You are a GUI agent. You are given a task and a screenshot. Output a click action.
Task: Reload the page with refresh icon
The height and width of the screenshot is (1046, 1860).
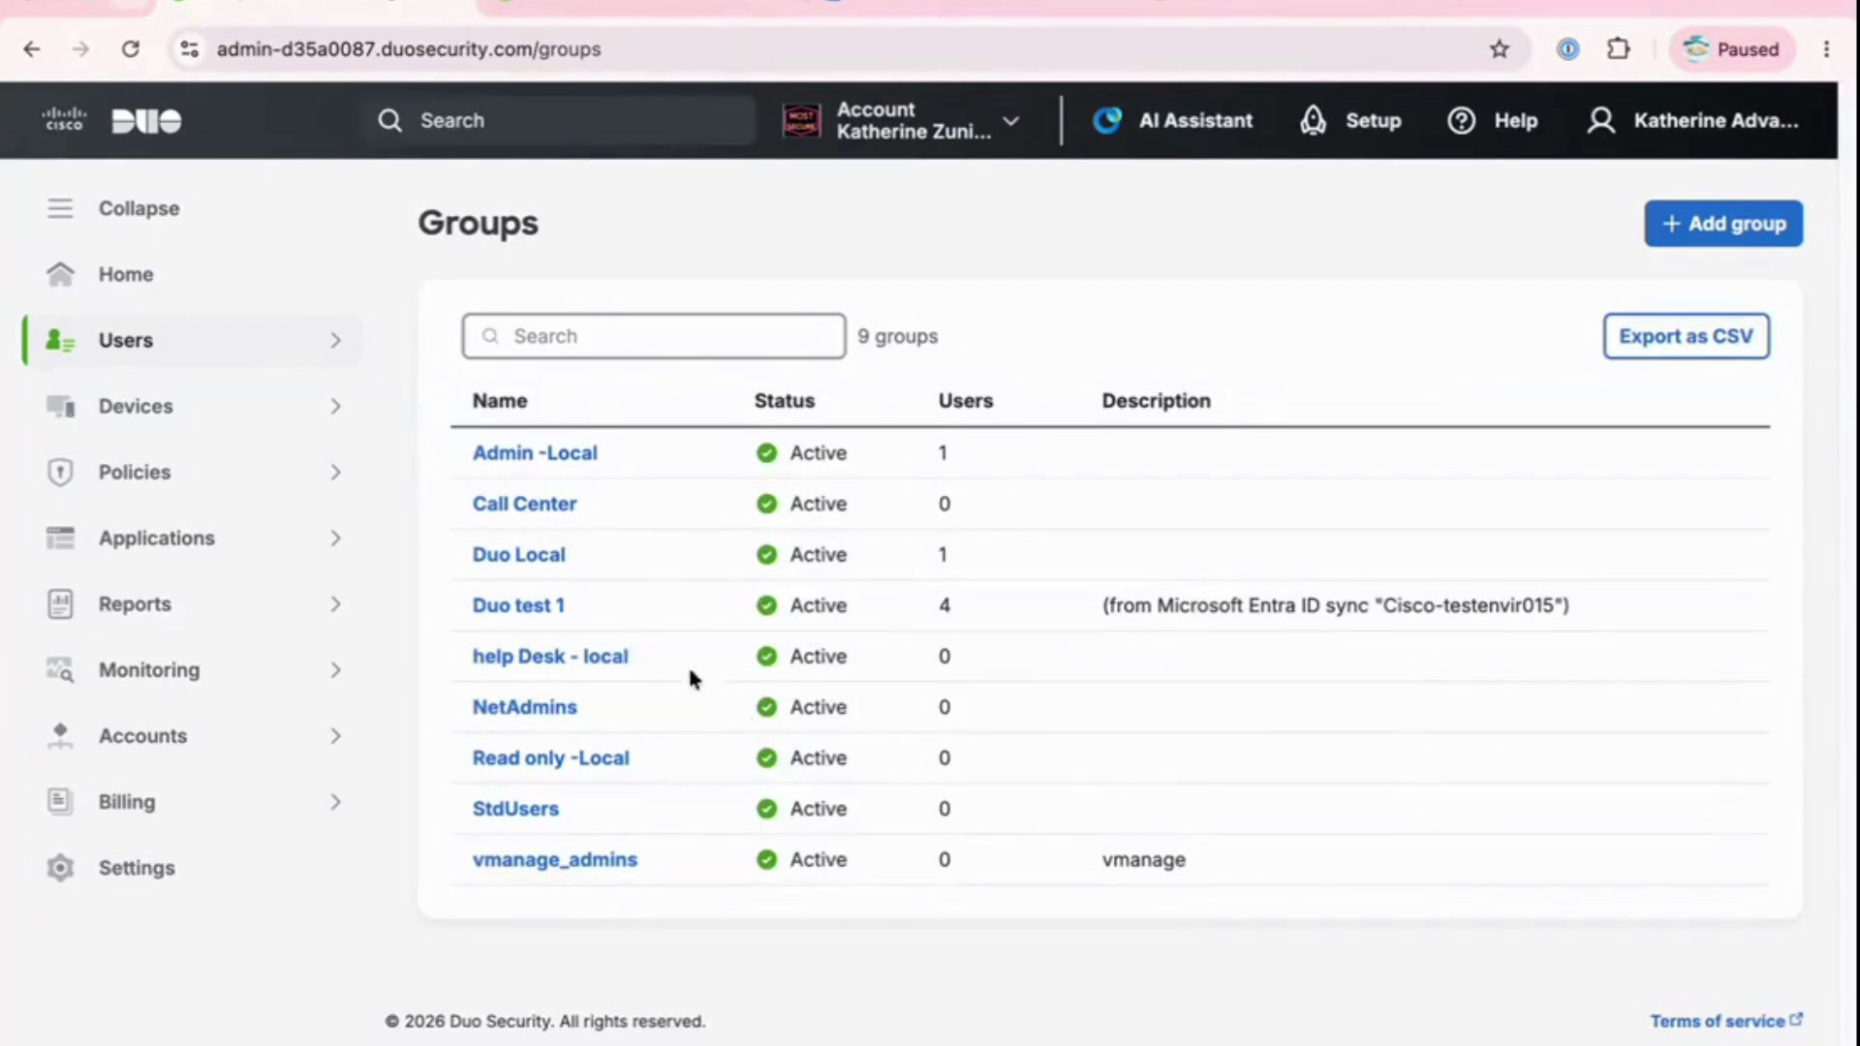click(x=130, y=49)
